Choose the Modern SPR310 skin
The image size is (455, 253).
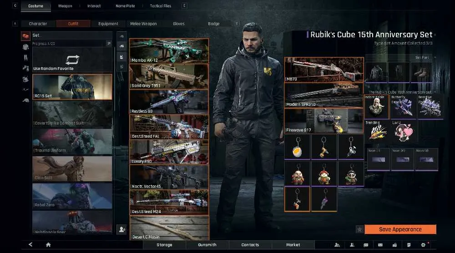pyautogui.click(x=324, y=95)
